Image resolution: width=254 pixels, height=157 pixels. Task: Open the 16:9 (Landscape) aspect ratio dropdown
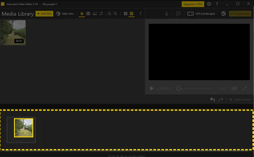(201, 14)
